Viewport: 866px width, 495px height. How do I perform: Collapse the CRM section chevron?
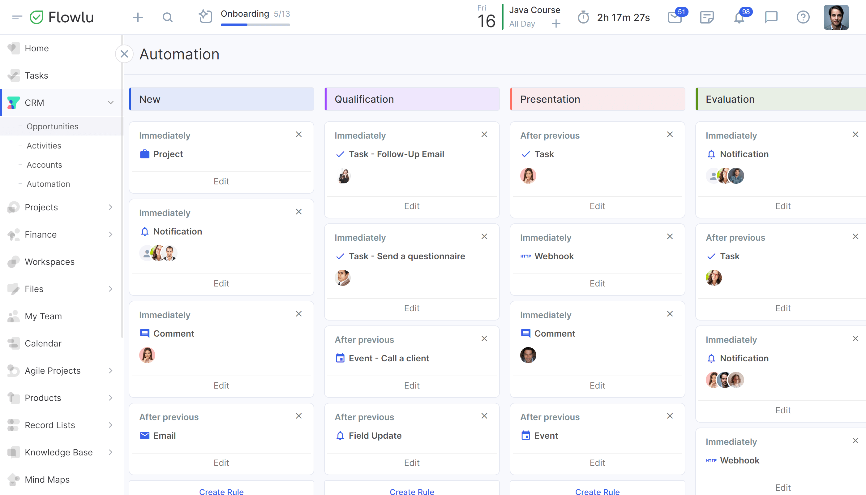tap(110, 102)
